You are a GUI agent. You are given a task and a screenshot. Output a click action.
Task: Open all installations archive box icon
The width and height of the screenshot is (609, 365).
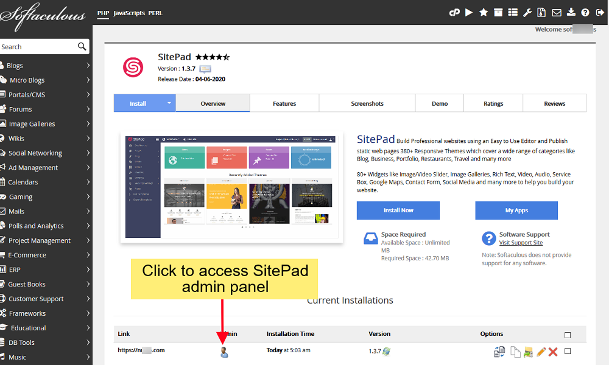point(498,13)
